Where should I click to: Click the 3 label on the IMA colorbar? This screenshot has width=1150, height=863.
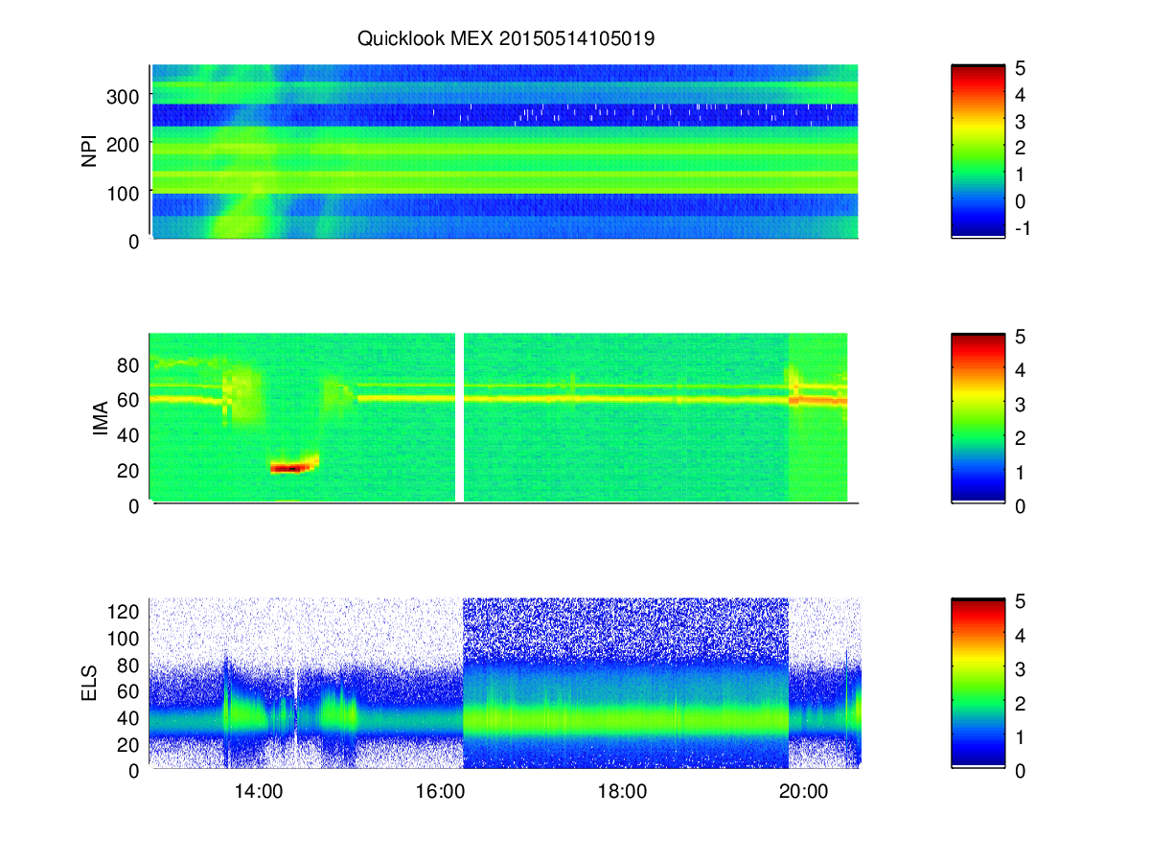(1021, 404)
